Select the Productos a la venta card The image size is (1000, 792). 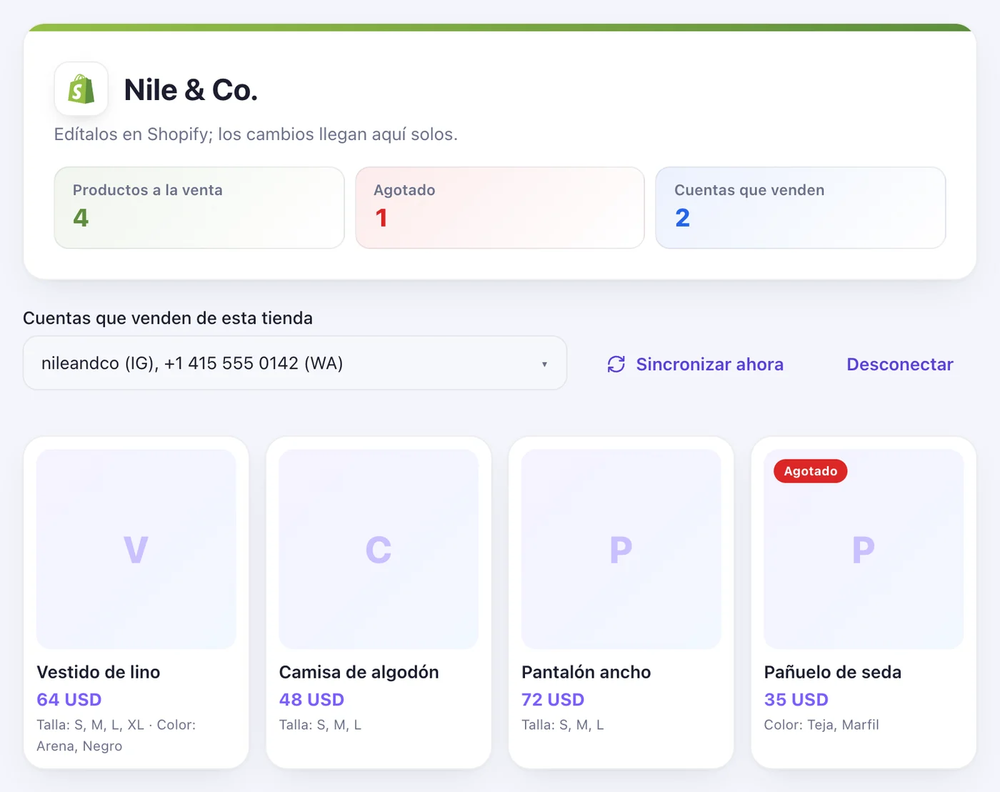(x=199, y=208)
